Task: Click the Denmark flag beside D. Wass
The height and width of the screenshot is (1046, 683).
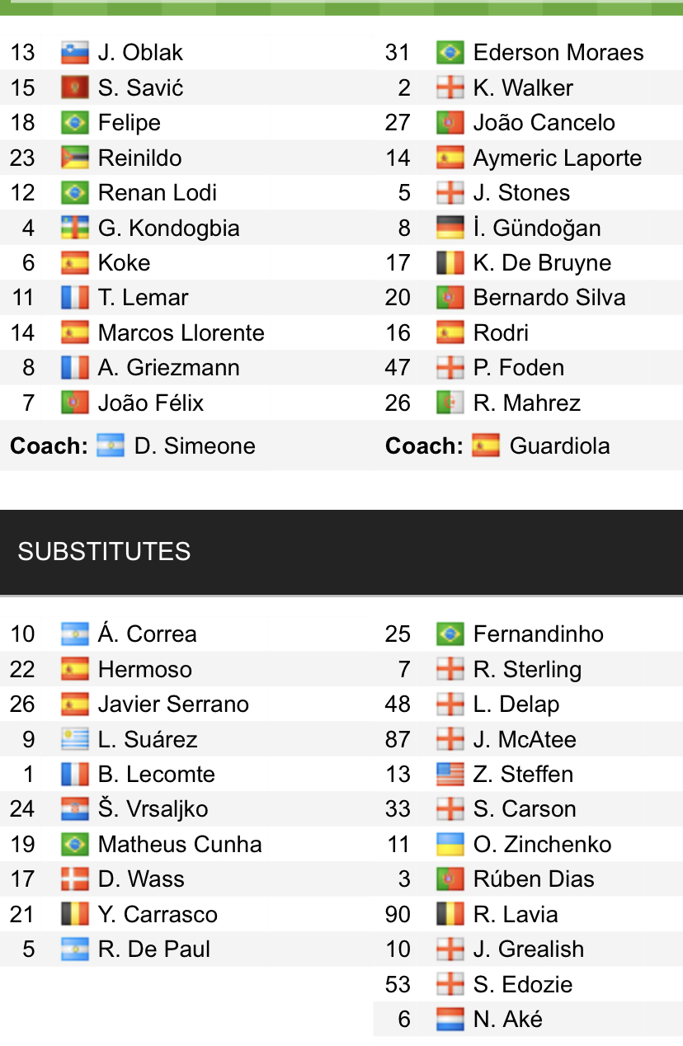Action: tap(74, 879)
